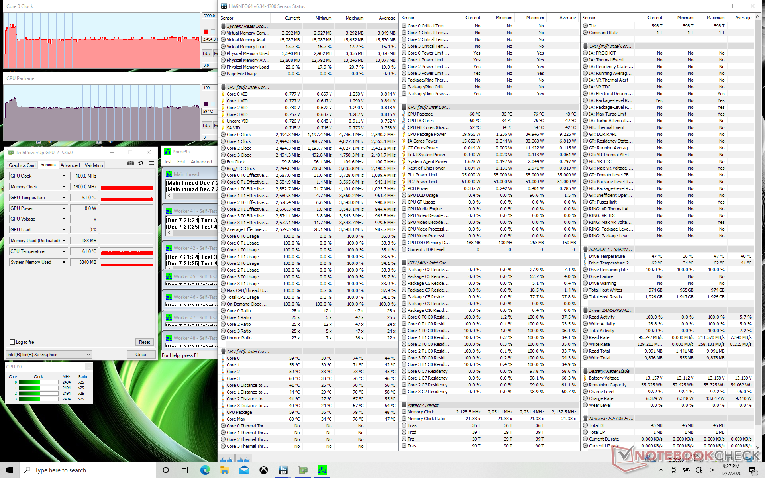Select the Battery Voltage sensor row

click(x=668, y=378)
